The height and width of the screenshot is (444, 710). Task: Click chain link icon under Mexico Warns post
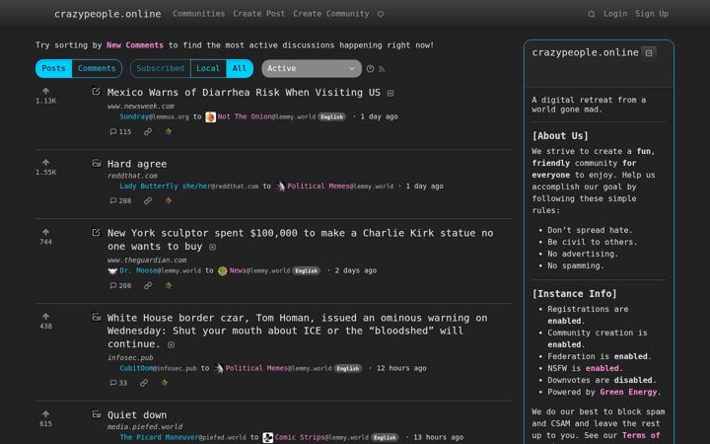(x=148, y=132)
